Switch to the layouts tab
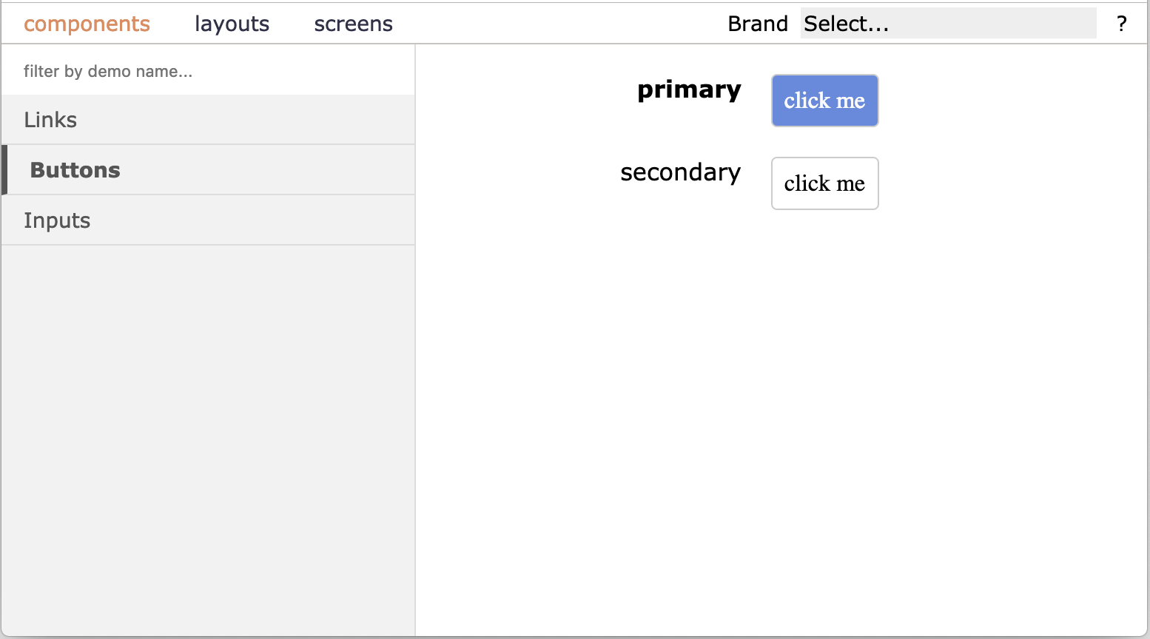Viewport: 1150px width, 639px height. (x=232, y=24)
